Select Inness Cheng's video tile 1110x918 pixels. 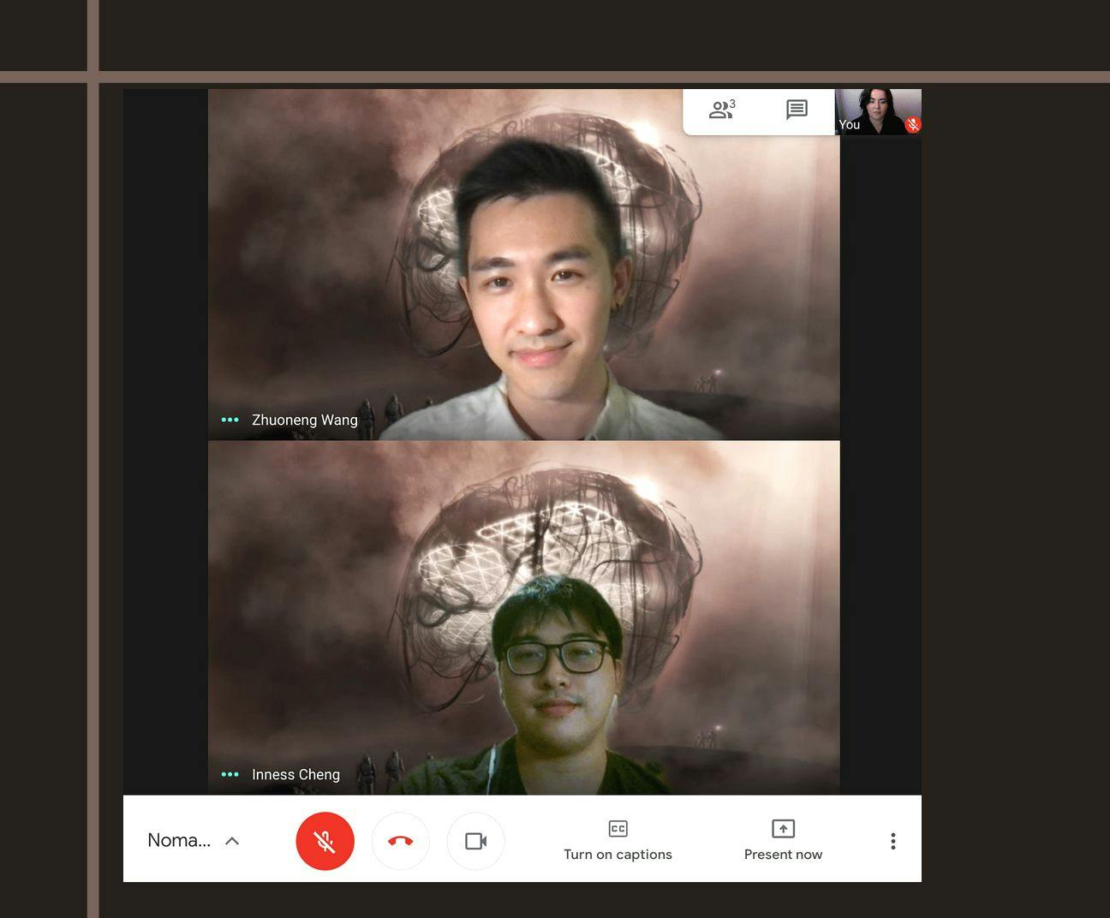pyautogui.click(x=523, y=617)
